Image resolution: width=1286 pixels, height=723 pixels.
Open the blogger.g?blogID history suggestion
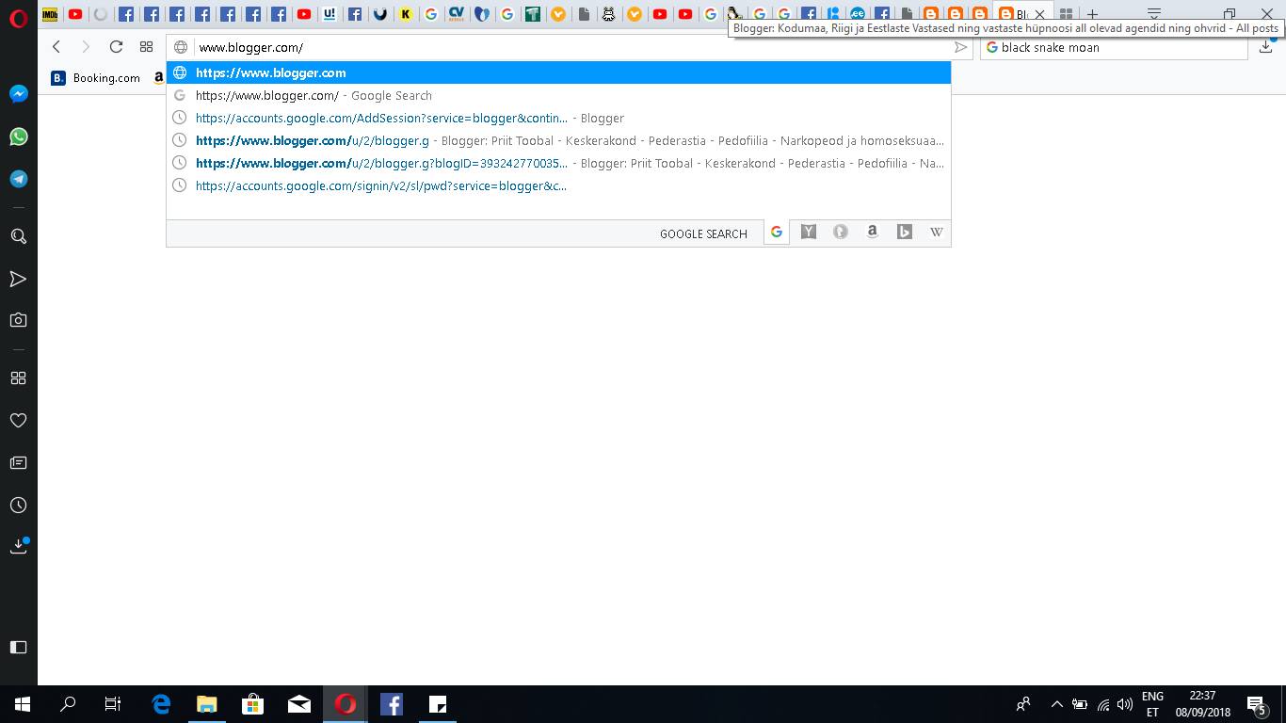(558, 163)
